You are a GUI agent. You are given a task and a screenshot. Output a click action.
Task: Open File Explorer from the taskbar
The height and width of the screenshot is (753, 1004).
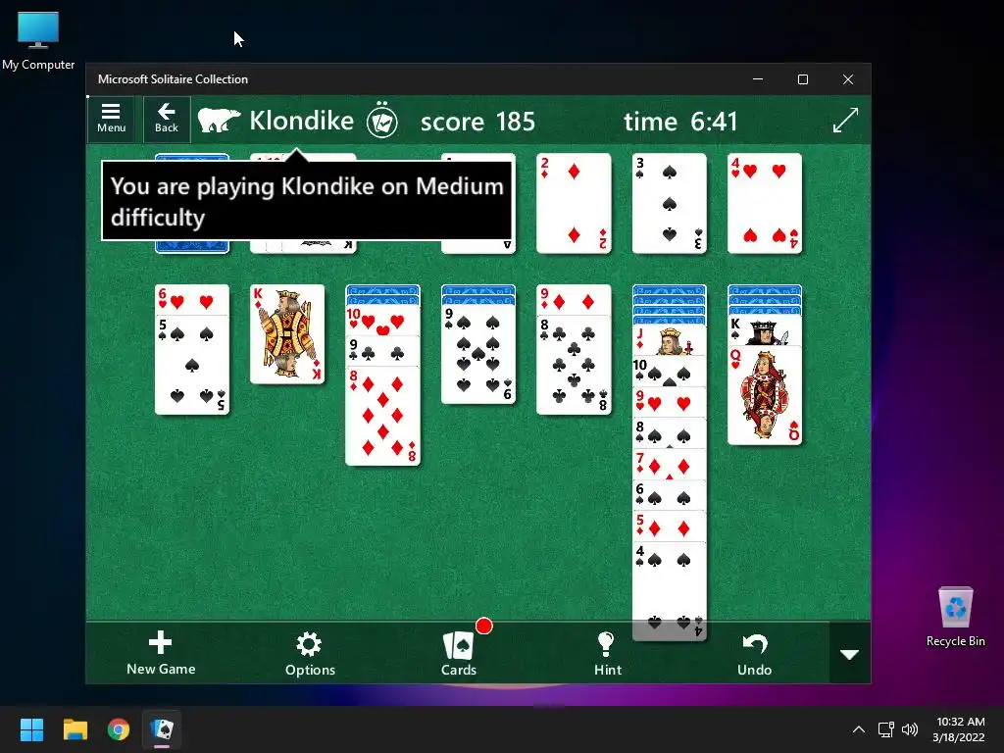pyautogui.click(x=75, y=729)
